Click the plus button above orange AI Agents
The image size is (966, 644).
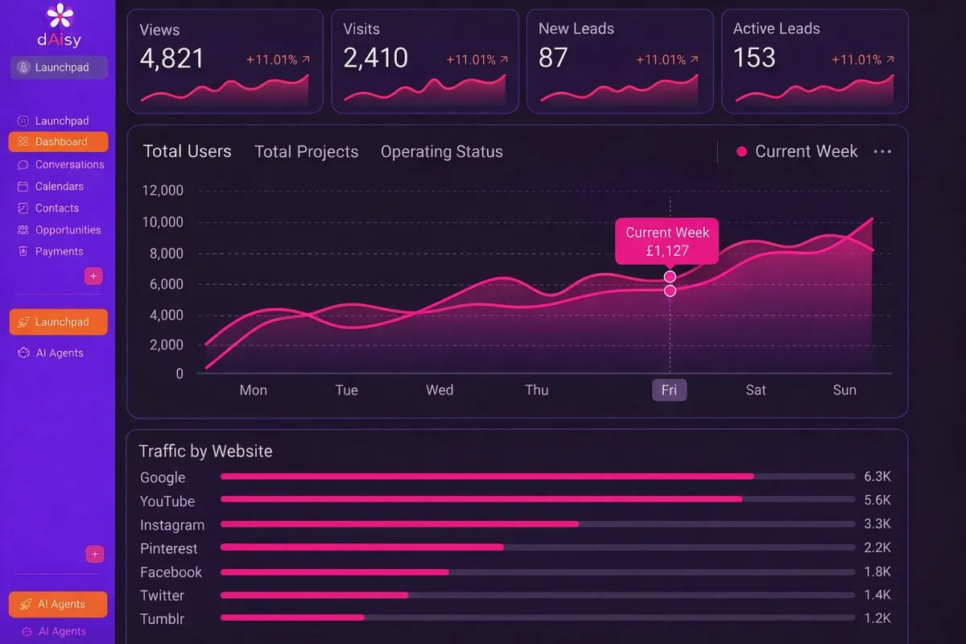95,554
